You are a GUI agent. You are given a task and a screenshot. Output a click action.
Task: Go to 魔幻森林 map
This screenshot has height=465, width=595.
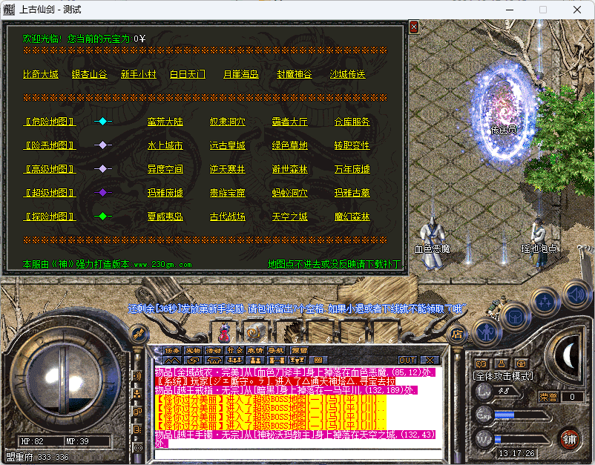[x=352, y=217]
